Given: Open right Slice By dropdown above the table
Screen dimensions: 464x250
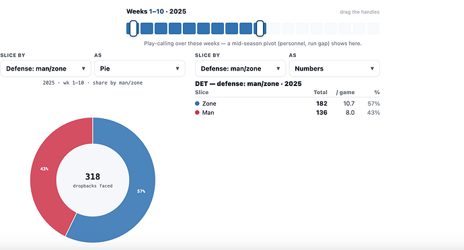Looking at the screenshot, I should [240, 69].
